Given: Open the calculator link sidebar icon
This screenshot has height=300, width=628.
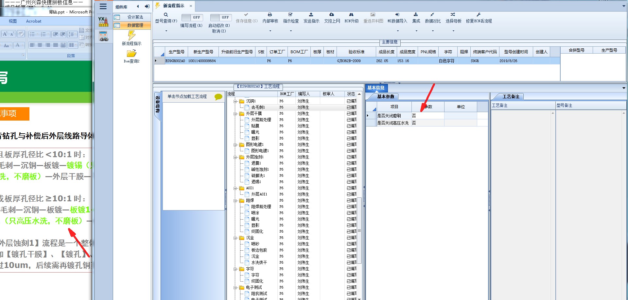Looking at the screenshot, I should coord(103,36).
